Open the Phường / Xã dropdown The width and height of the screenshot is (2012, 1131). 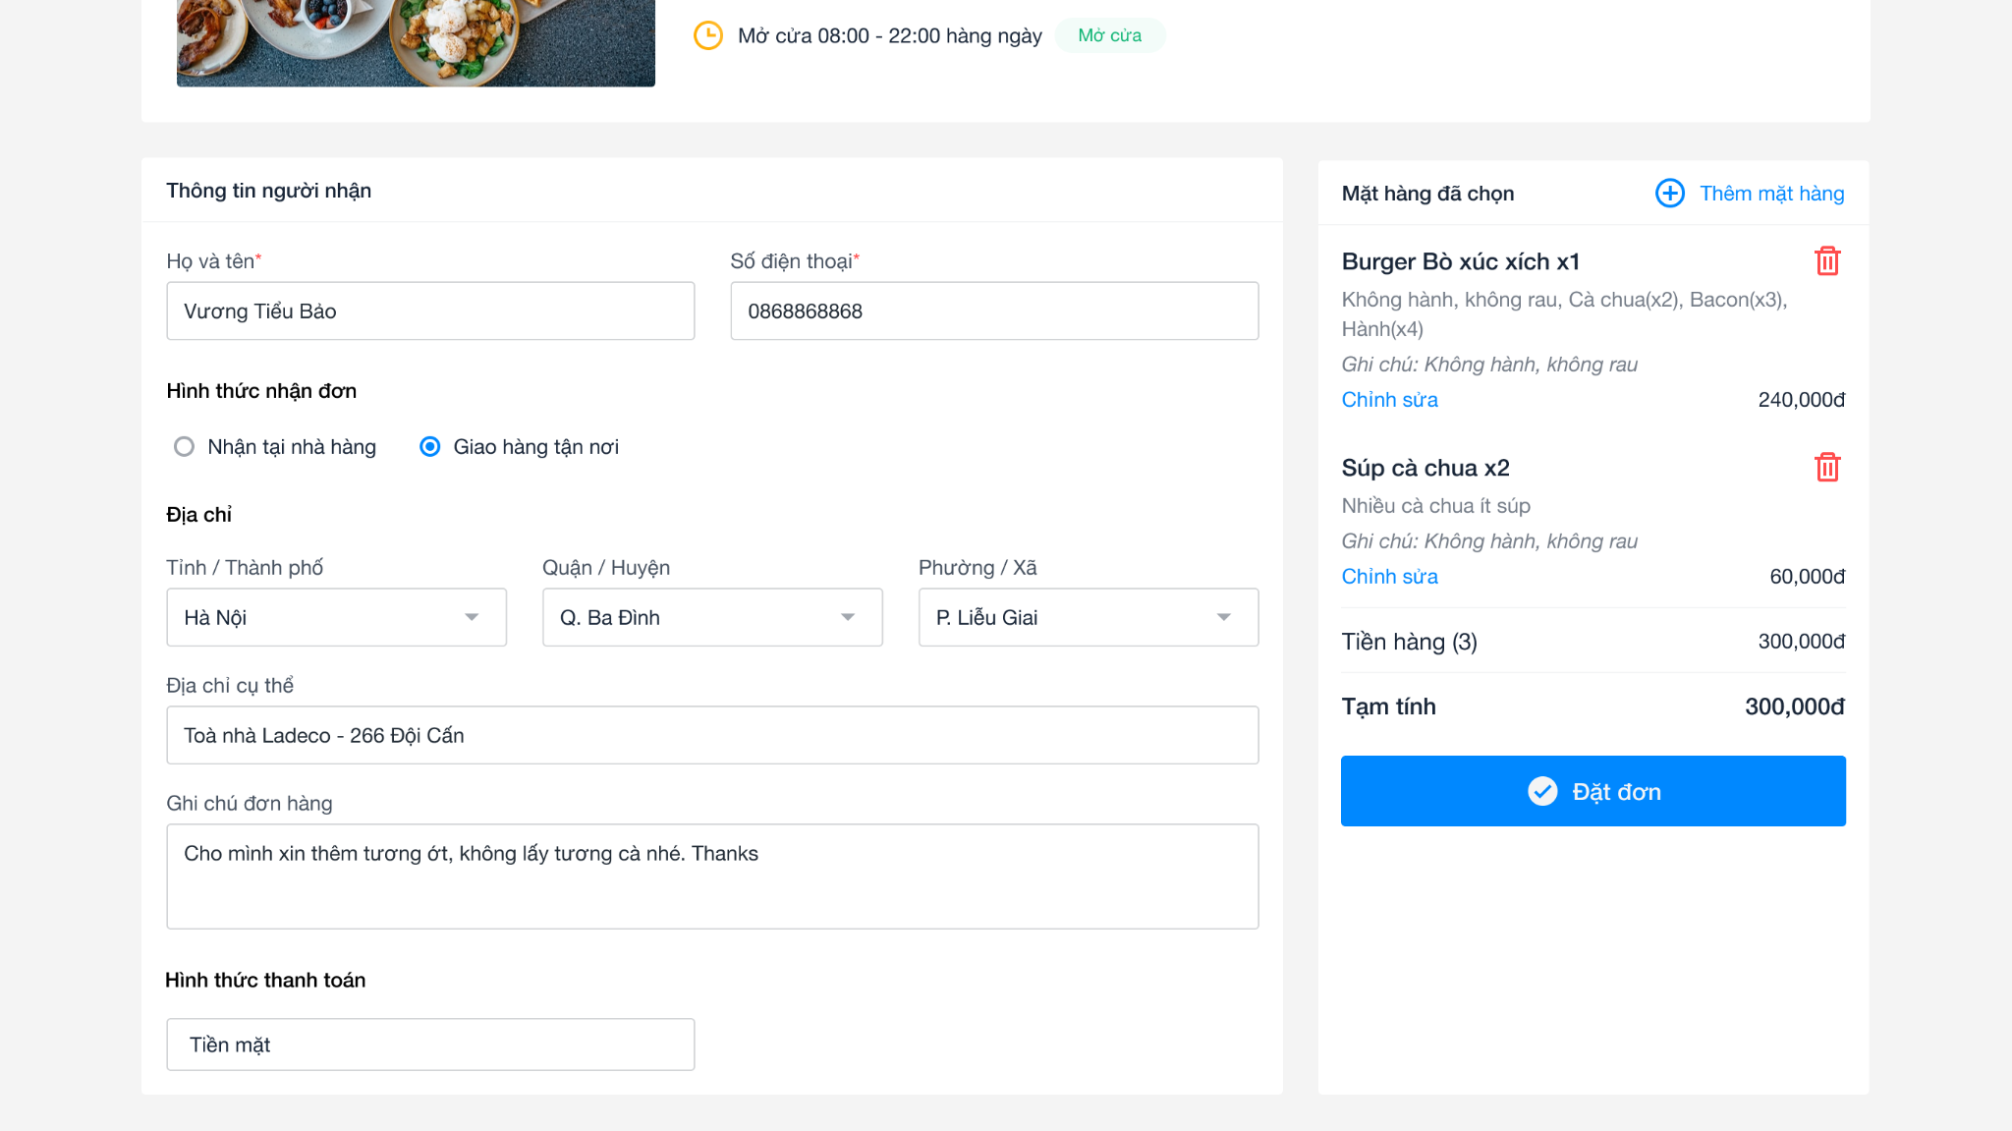[1088, 617]
